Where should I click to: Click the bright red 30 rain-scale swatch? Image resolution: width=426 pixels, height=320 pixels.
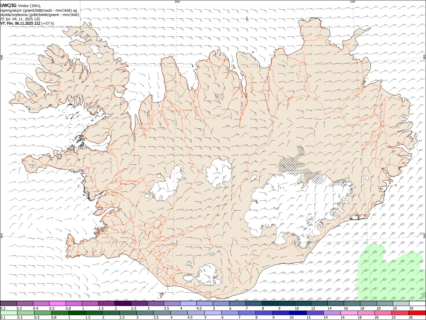pos(417,313)
